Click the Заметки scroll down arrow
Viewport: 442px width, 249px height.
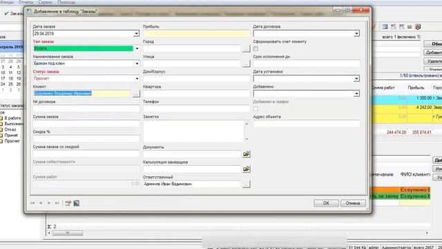click(x=247, y=139)
